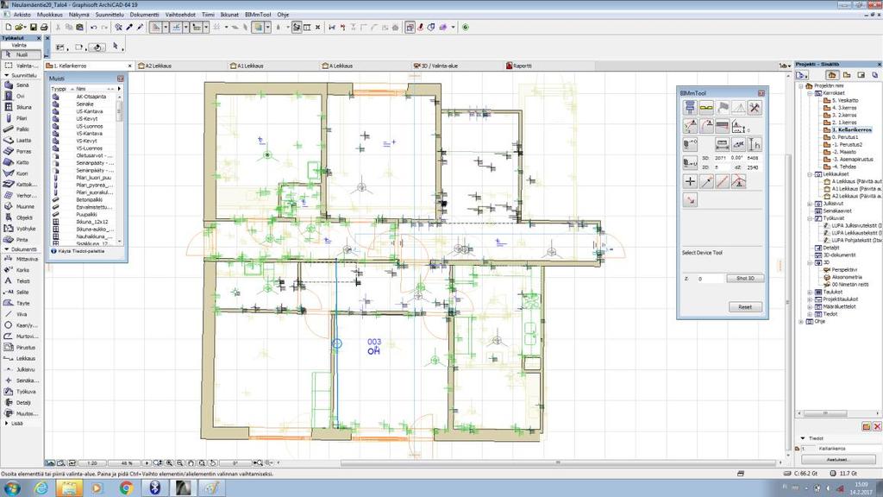883x497 pixels.
Task: Click the Undo arrow in the toolbar
Action: [93, 27]
